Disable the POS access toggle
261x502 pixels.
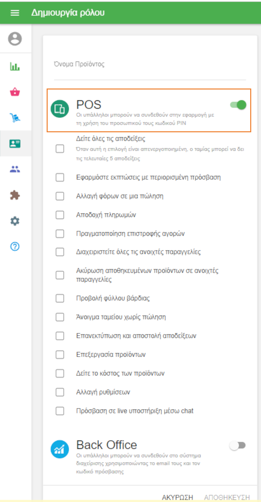[238, 105]
